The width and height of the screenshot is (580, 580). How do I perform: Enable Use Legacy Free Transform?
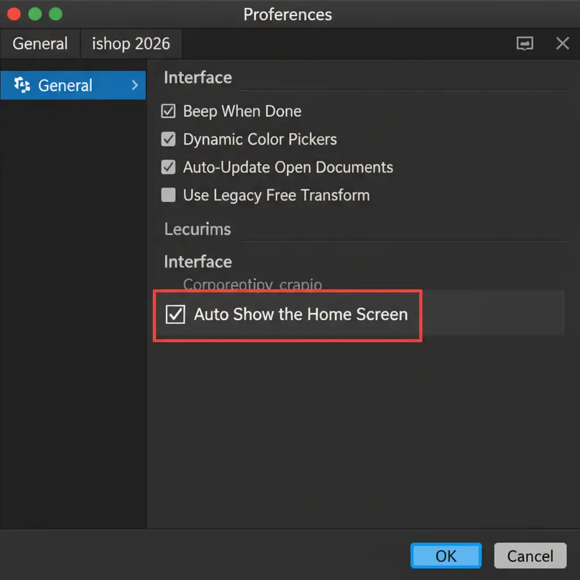pos(168,195)
